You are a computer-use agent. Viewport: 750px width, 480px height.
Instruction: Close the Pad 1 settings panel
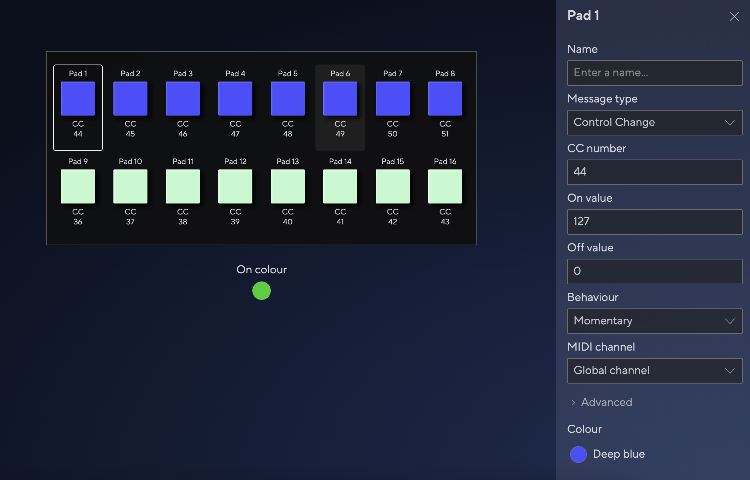click(734, 16)
